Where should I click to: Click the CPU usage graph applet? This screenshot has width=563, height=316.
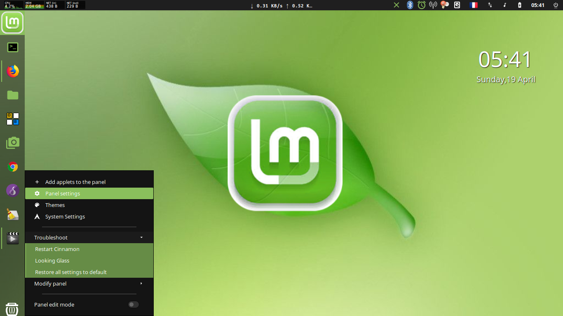coord(13,5)
